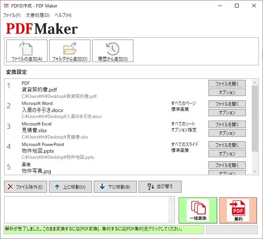Click オプション for 物件地図.pptx
Screen dimensions: 263x239
(x=227, y=153)
